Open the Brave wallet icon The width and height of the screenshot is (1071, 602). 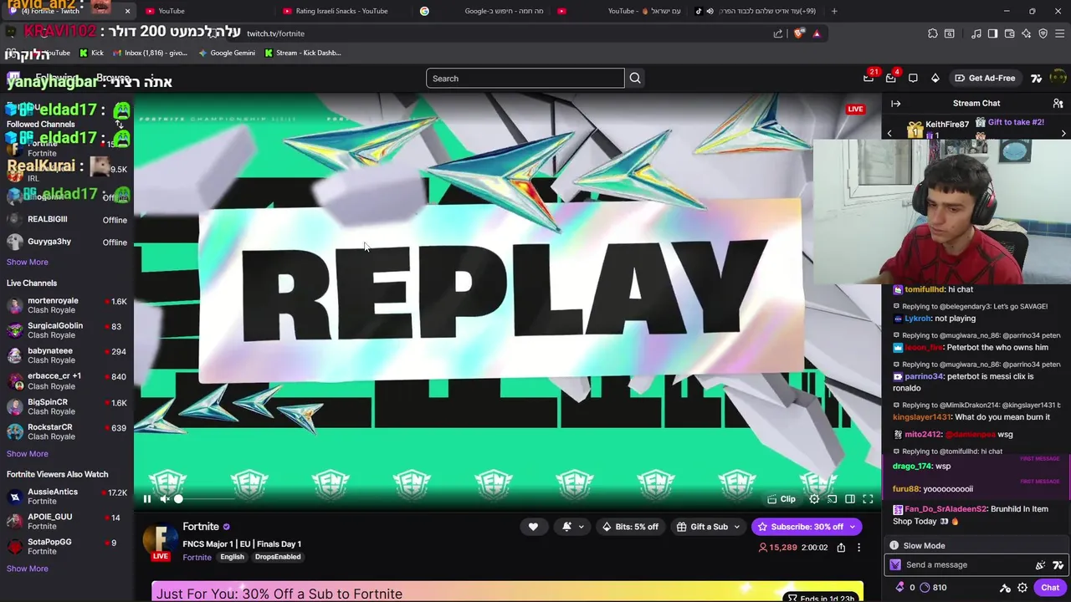[x=1009, y=33]
